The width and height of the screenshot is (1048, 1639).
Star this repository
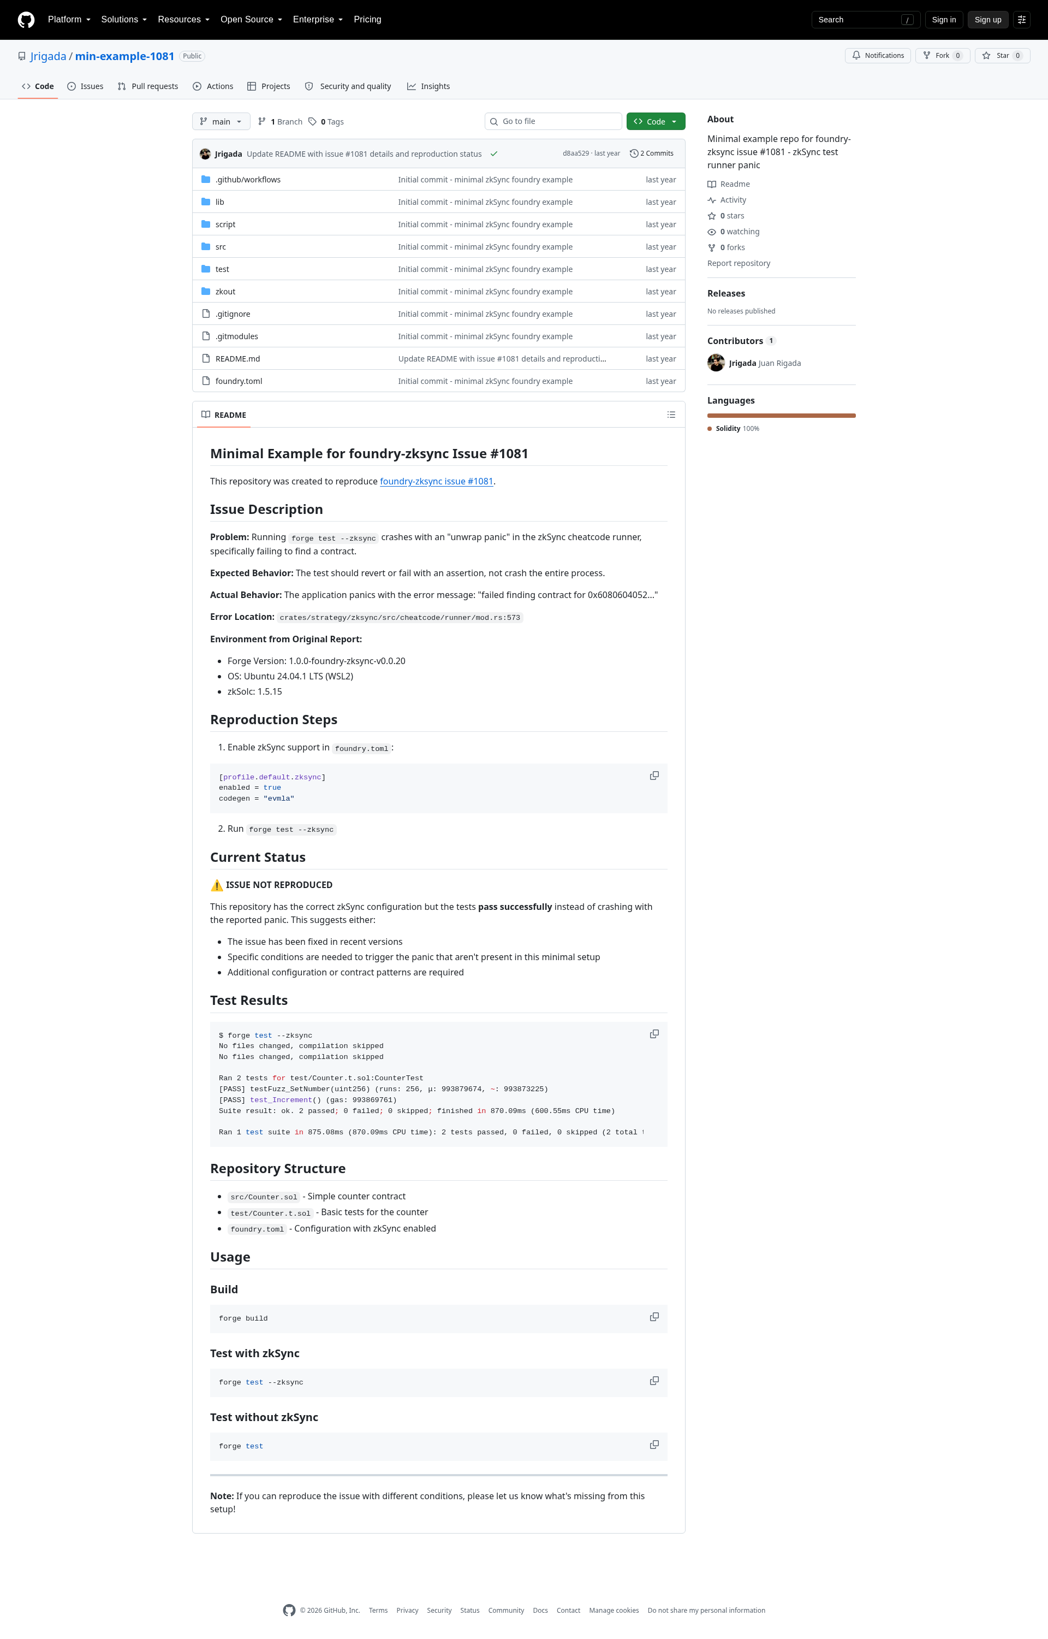(x=1002, y=56)
